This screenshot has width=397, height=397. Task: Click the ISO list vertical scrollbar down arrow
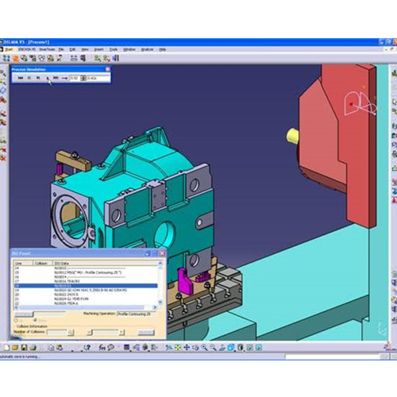coord(160,302)
